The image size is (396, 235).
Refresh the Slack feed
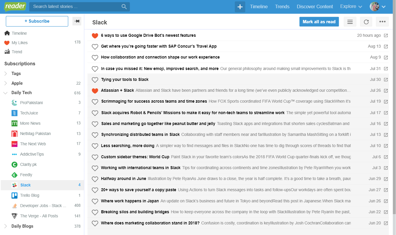(366, 22)
